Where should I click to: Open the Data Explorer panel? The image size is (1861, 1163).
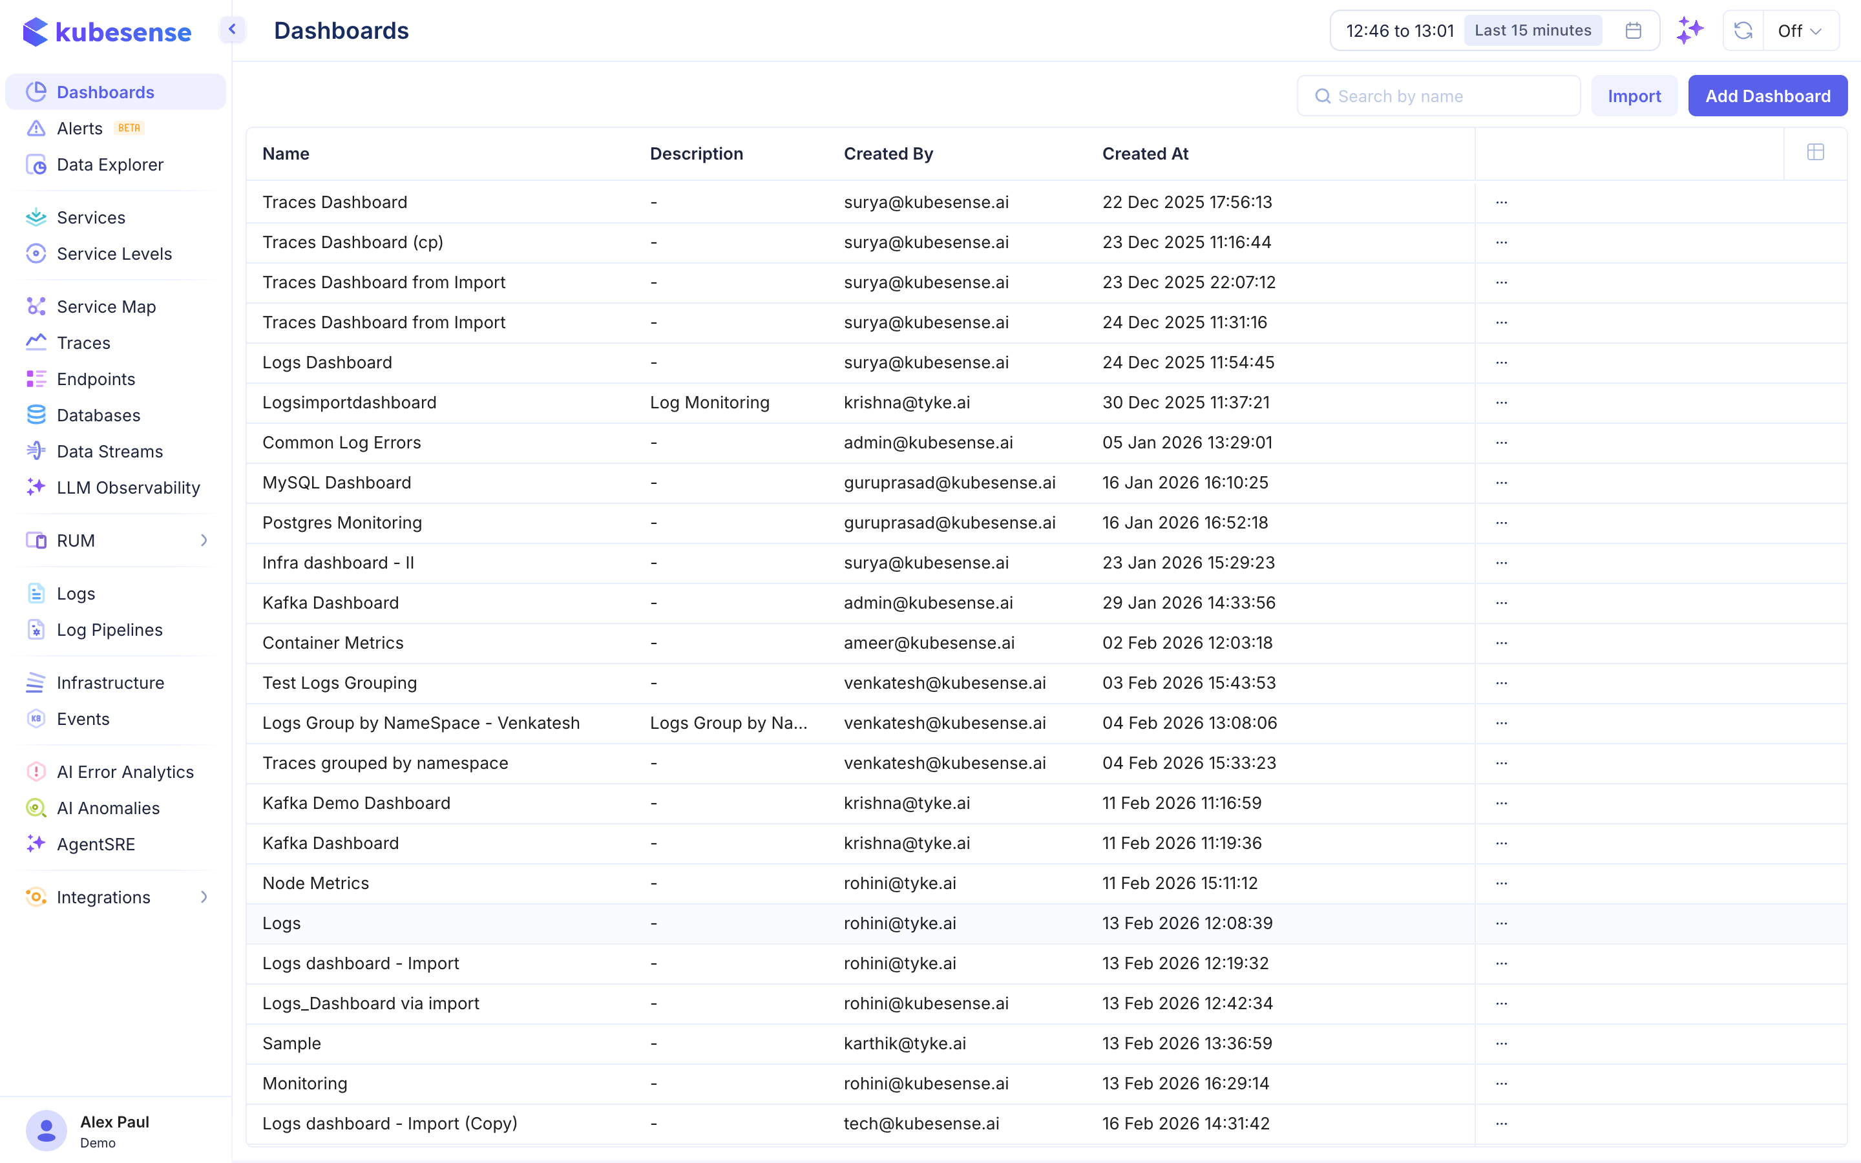(109, 164)
